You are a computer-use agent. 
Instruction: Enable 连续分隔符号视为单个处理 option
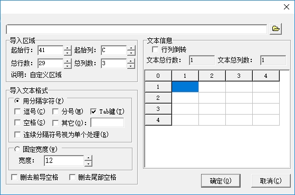(17, 135)
